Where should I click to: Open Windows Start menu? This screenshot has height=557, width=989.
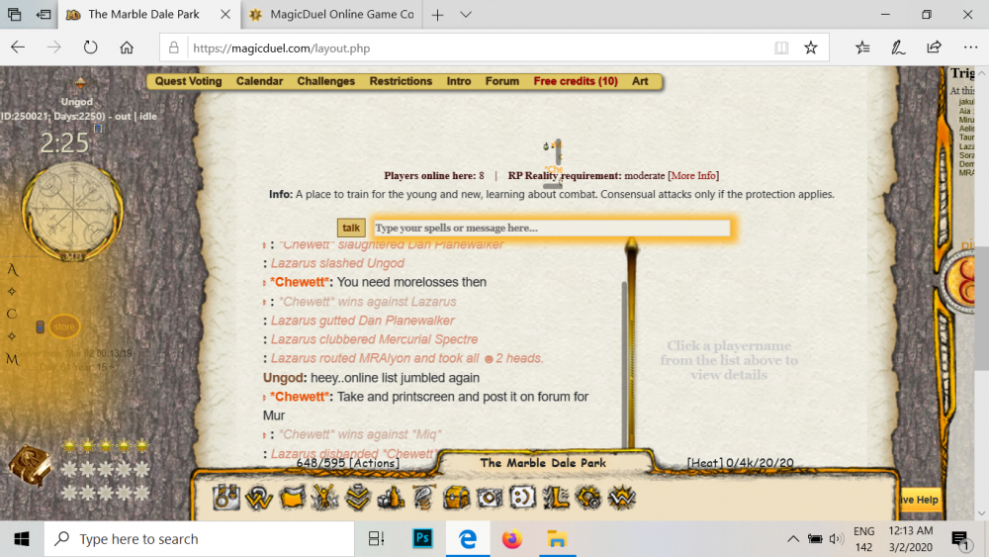tap(22, 539)
